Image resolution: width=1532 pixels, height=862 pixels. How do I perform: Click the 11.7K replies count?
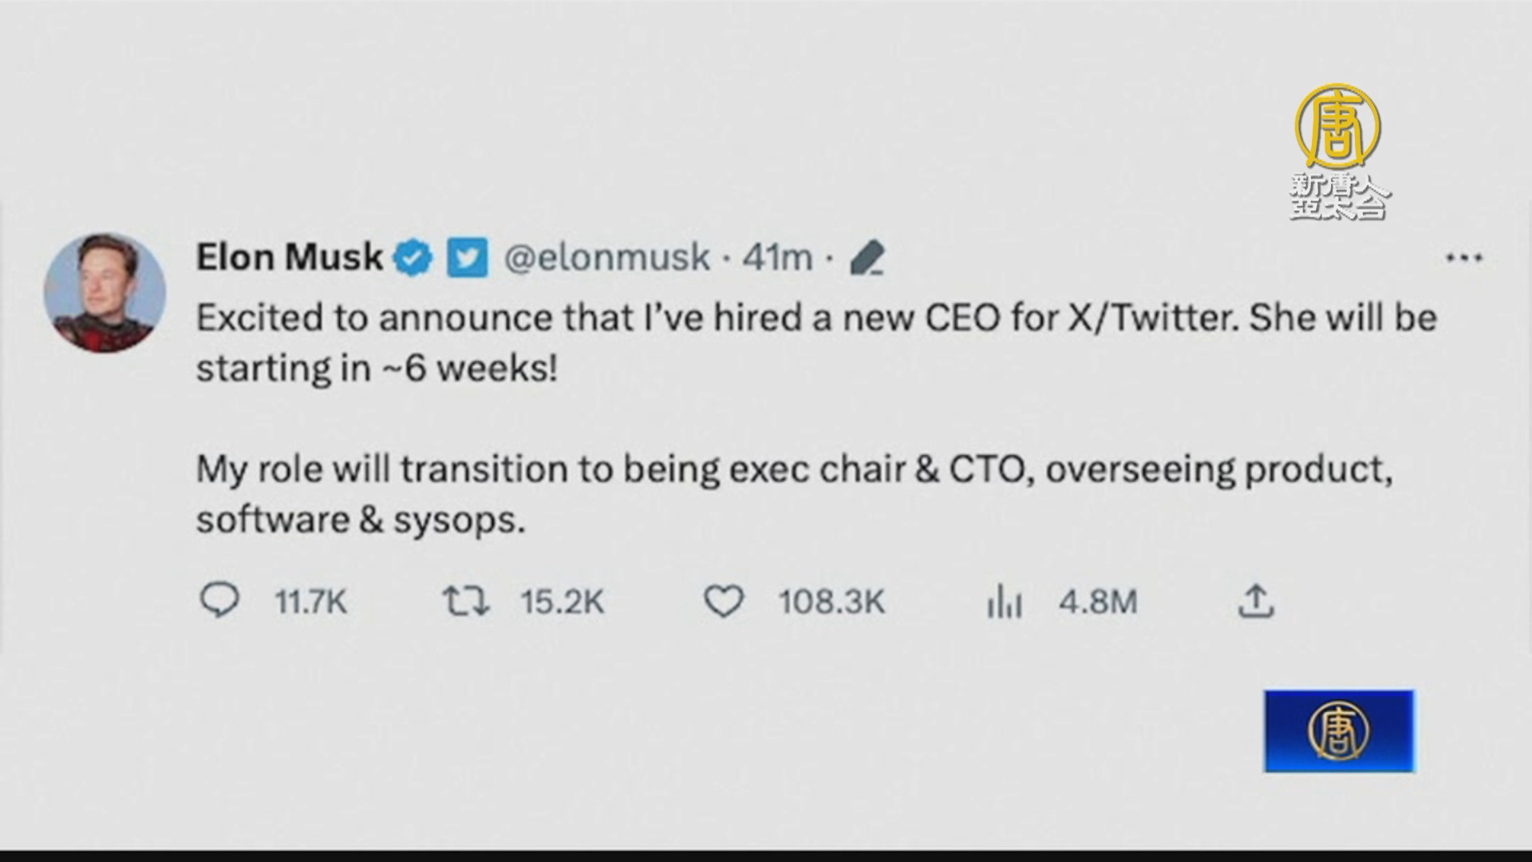click(x=311, y=602)
